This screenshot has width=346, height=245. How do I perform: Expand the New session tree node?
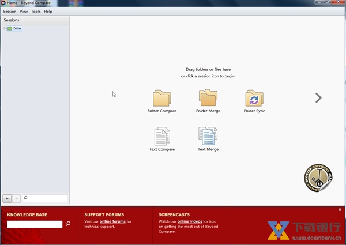click(x=5, y=28)
